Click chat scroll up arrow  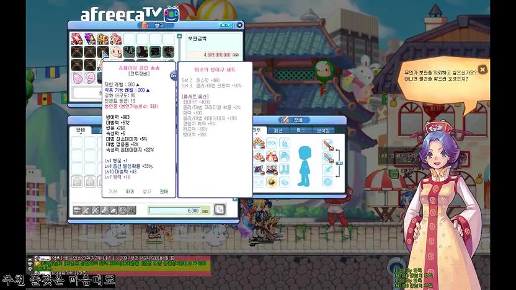coord(30,259)
